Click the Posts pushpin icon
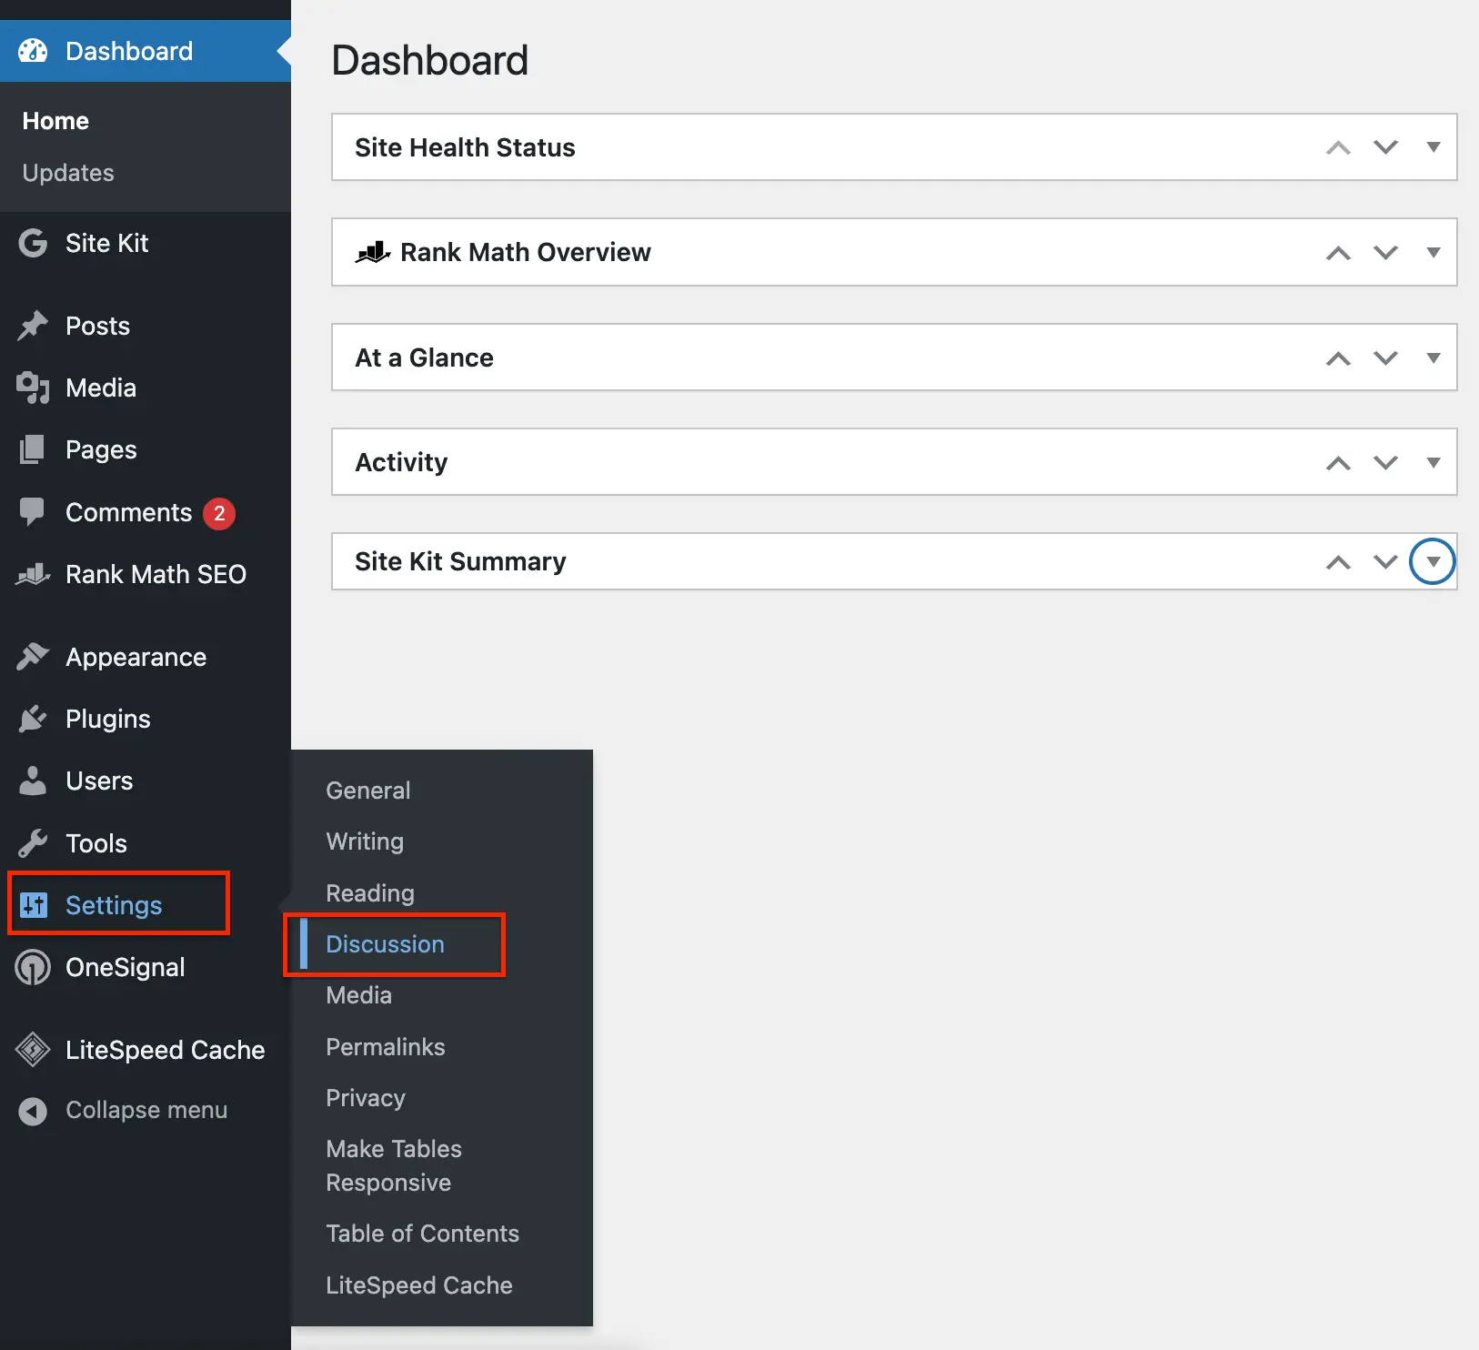 (x=33, y=326)
